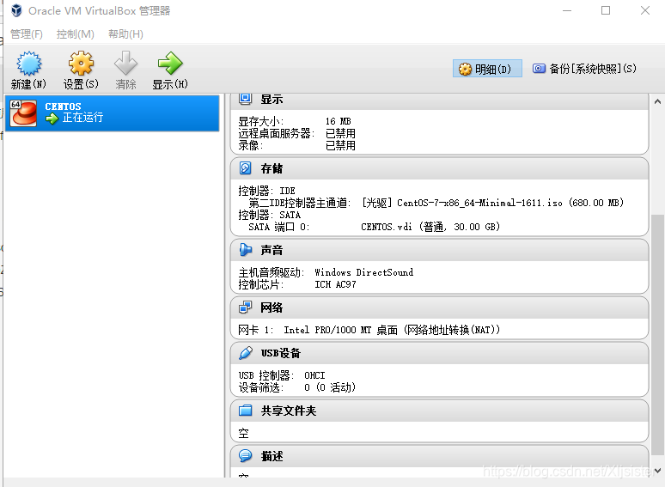665x487 pixels.
Task: Click the 存储 storage disk icon
Action: (x=245, y=168)
